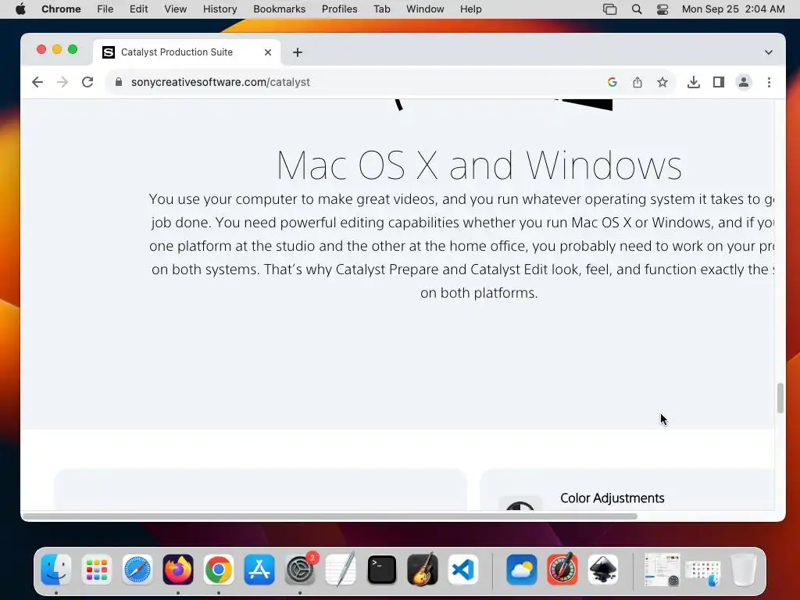
Task: Share this page via the share icon
Action: pos(637,82)
